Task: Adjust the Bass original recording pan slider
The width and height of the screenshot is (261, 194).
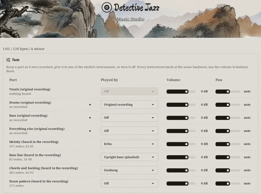Action: tap(228, 118)
